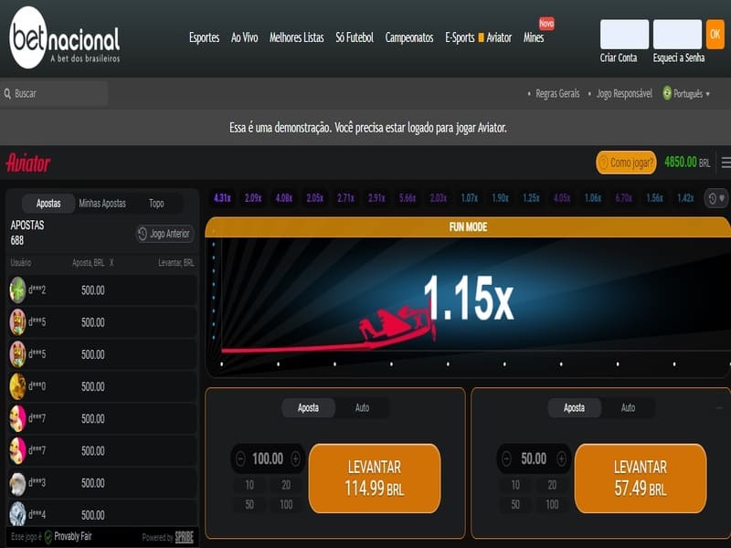Open the Minhas Apostas tab
Viewport: 731px width, 548px height.
[102, 204]
